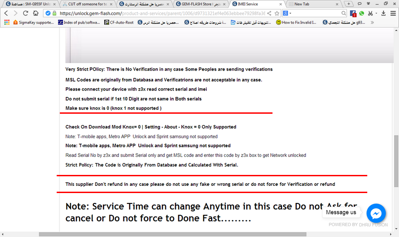This screenshot has width=399, height=237.
Task: Open the How to Fix Invalid I... bookmark
Action: tap(296, 22)
